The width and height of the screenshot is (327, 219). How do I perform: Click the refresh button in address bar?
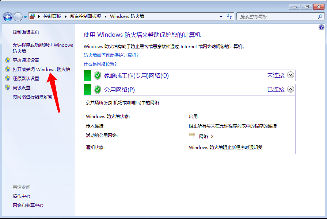tap(229, 17)
